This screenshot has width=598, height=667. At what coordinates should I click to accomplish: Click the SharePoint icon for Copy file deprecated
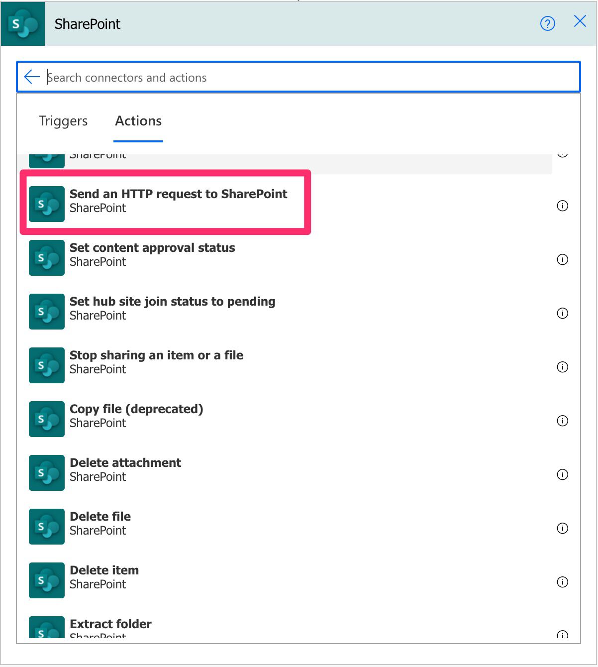click(x=46, y=419)
